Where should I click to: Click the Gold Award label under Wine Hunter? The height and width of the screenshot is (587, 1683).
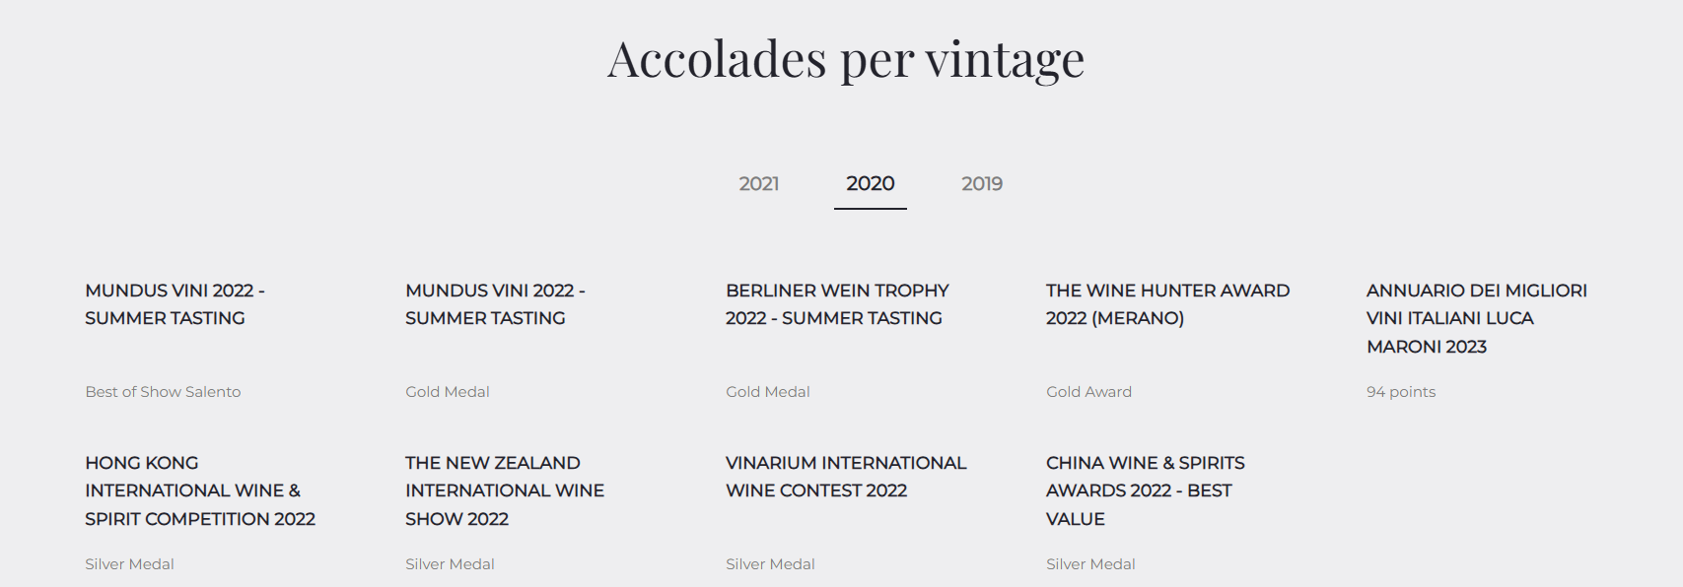(x=1088, y=392)
